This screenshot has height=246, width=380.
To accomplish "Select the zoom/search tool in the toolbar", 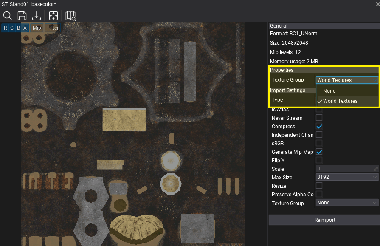I will coord(8,16).
